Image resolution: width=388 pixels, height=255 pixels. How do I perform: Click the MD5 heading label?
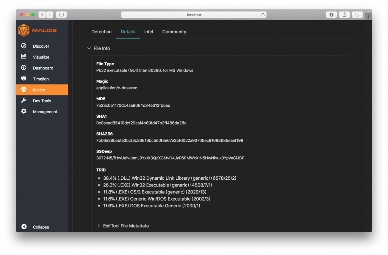click(101, 99)
